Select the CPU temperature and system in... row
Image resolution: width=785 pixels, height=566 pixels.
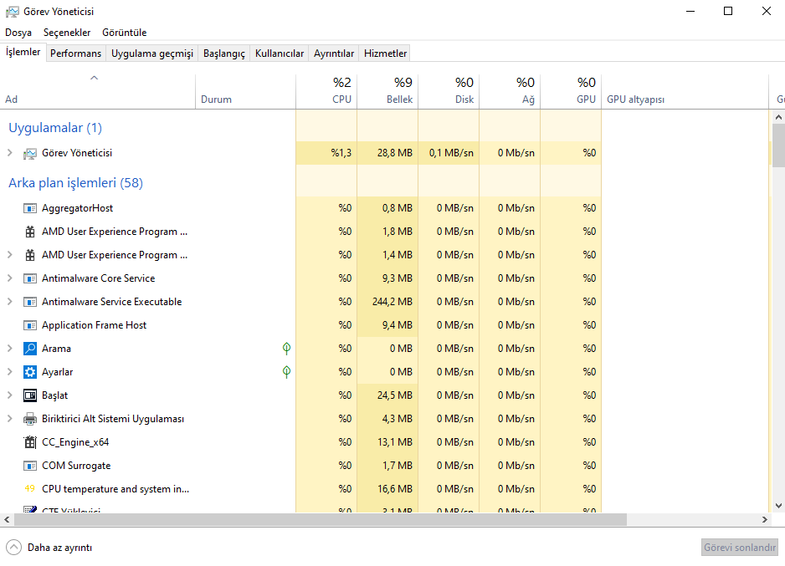115,489
